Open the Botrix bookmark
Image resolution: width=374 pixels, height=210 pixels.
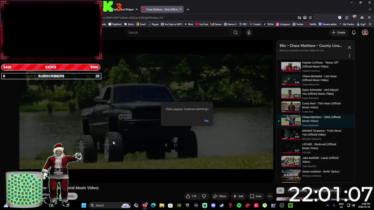(129, 24)
